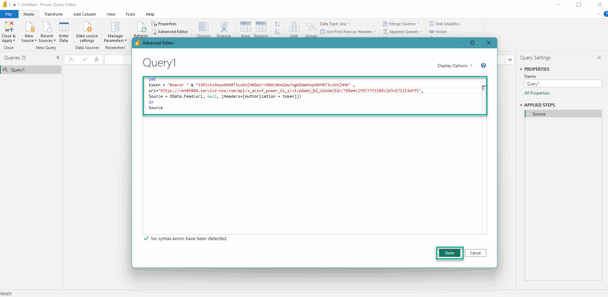Click Text Analytics icon

(x=431, y=24)
